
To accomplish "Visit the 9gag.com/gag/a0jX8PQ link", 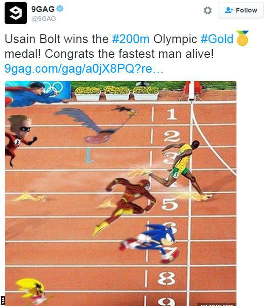I will [84, 68].
